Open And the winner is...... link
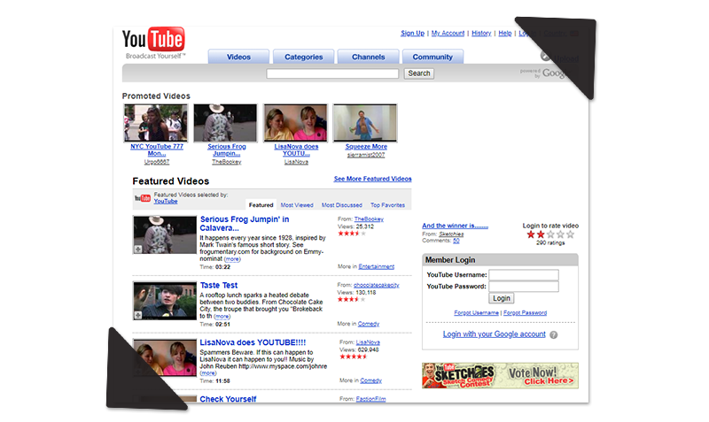Image resolution: width=709 pixels, height=422 pixels. (x=455, y=226)
